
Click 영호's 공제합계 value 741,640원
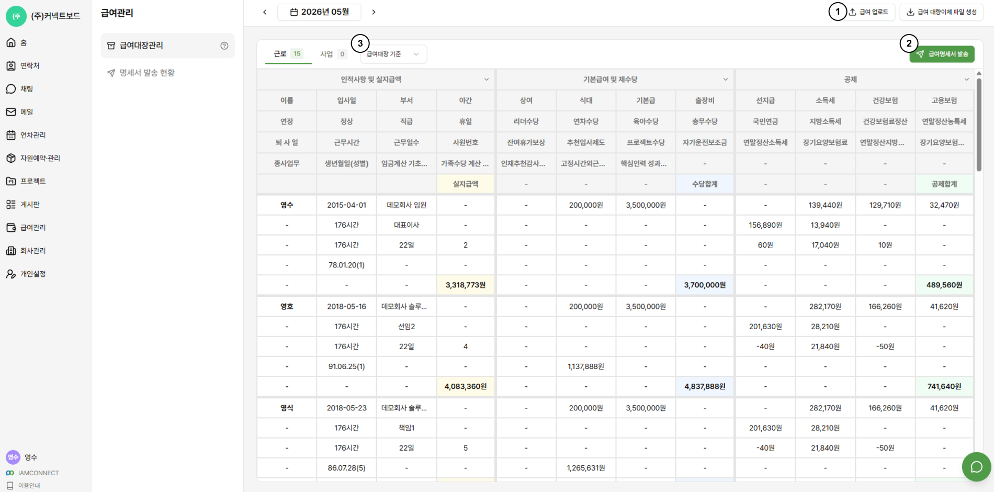click(x=944, y=387)
